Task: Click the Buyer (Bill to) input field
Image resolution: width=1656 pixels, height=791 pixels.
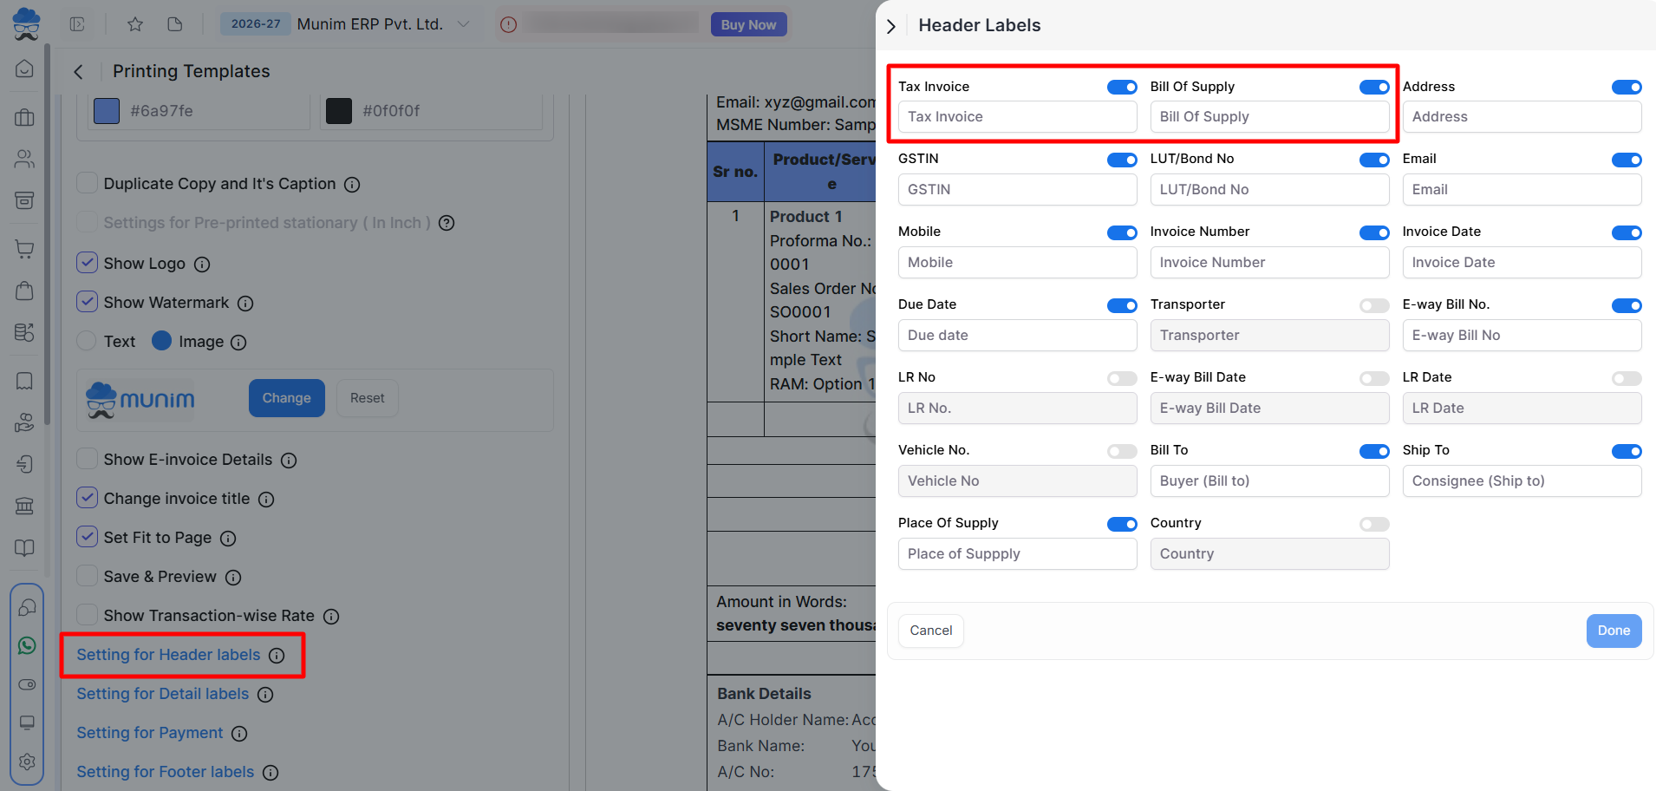Action: 1270,481
